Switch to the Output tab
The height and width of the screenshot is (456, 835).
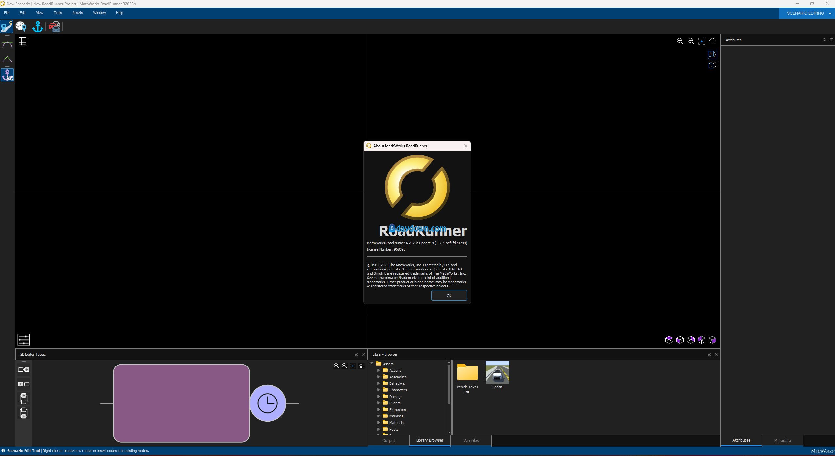coord(389,440)
